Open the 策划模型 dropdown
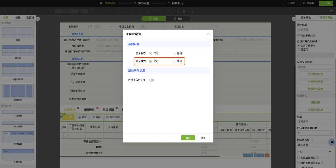 pyautogui.click(x=99, y=26)
